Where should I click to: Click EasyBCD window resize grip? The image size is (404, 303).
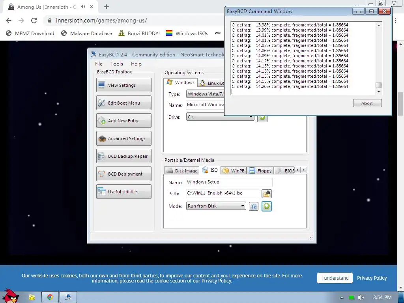[311, 238]
